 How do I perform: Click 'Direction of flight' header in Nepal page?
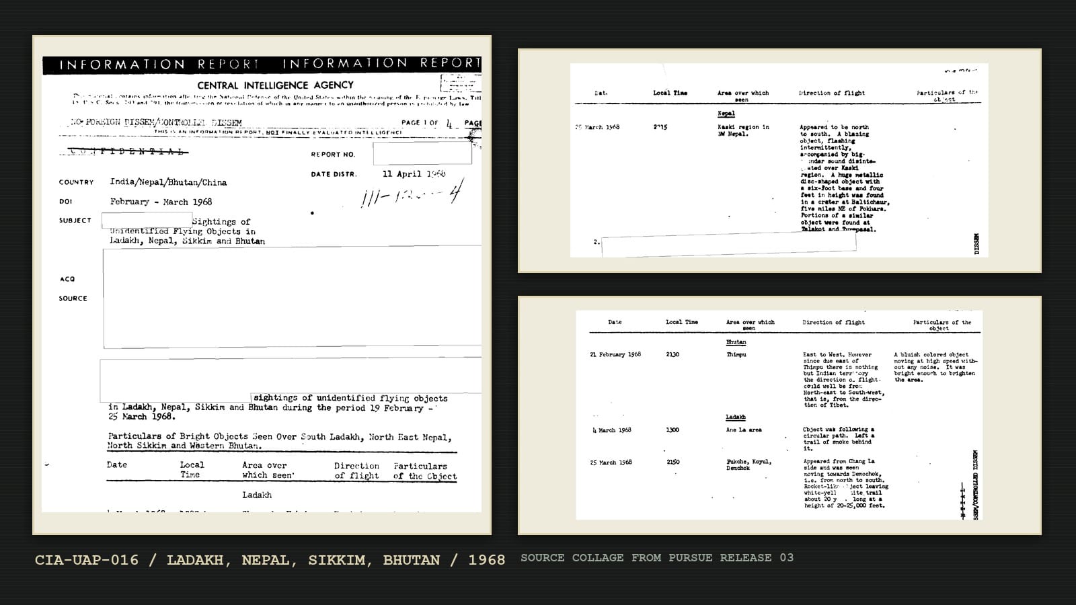coord(832,93)
